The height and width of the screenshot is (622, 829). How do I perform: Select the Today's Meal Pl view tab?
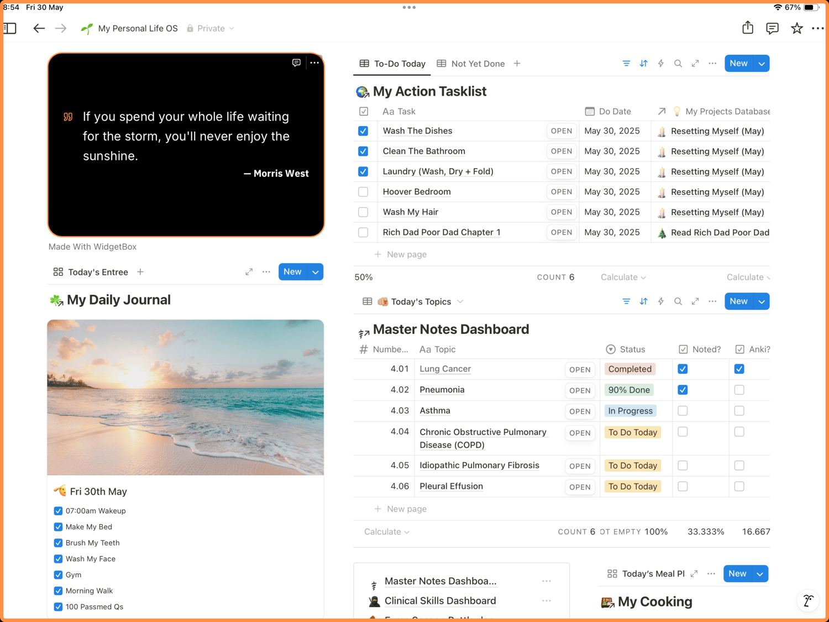pyautogui.click(x=646, y=574)
